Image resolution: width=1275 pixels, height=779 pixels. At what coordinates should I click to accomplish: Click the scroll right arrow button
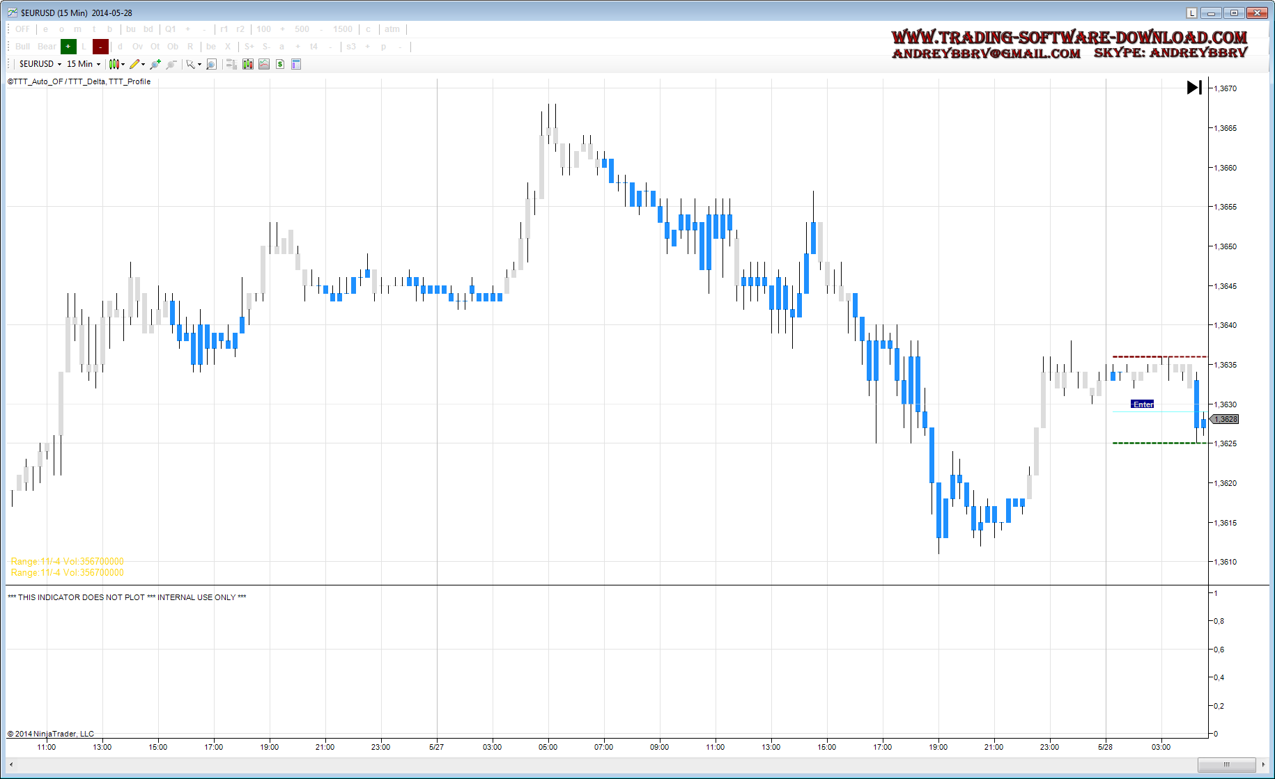pyautogui.click(x=1263, y=764)
